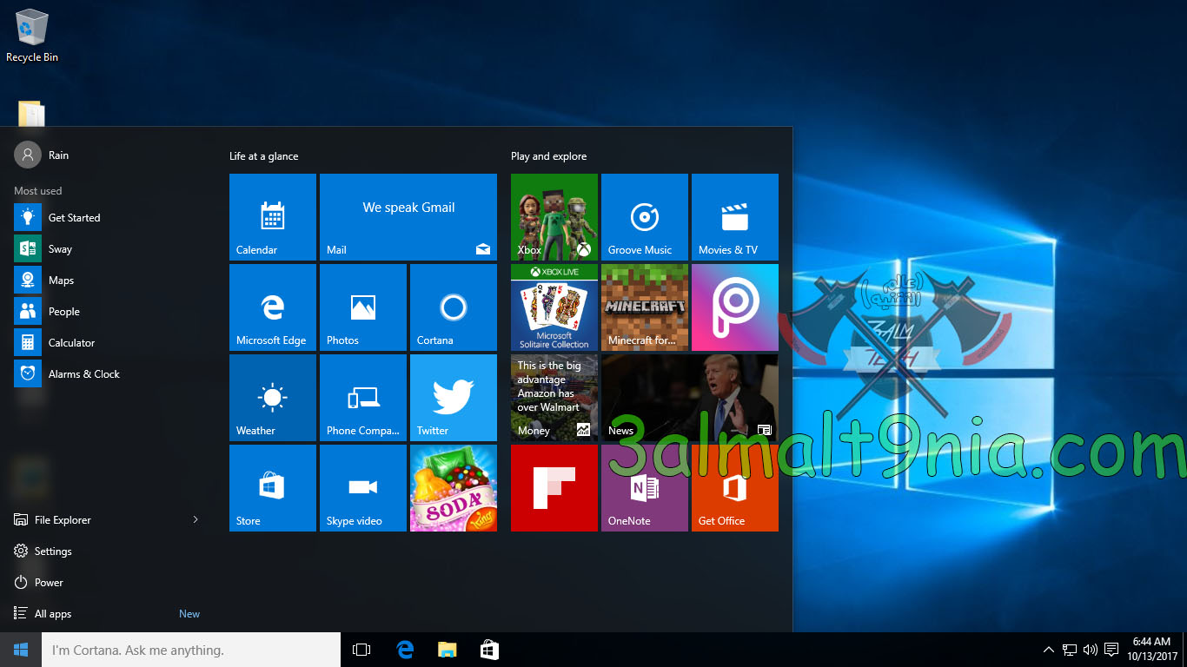The height and width of the screenshot is (667, 1187).
Task: Open the Minecraft tile
Action: tap(645, 307)
